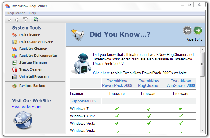The image size is (210, 138).
Task: Open Startup Manager
Action: (33, 62)
